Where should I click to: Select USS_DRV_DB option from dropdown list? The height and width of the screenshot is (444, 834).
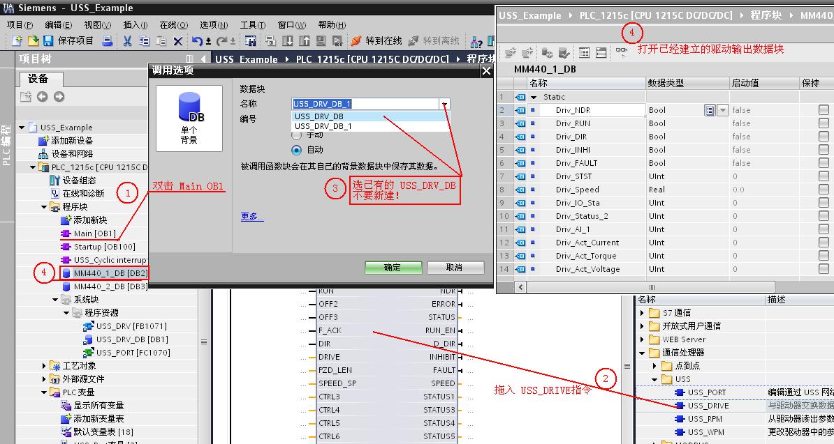[371, 116]
